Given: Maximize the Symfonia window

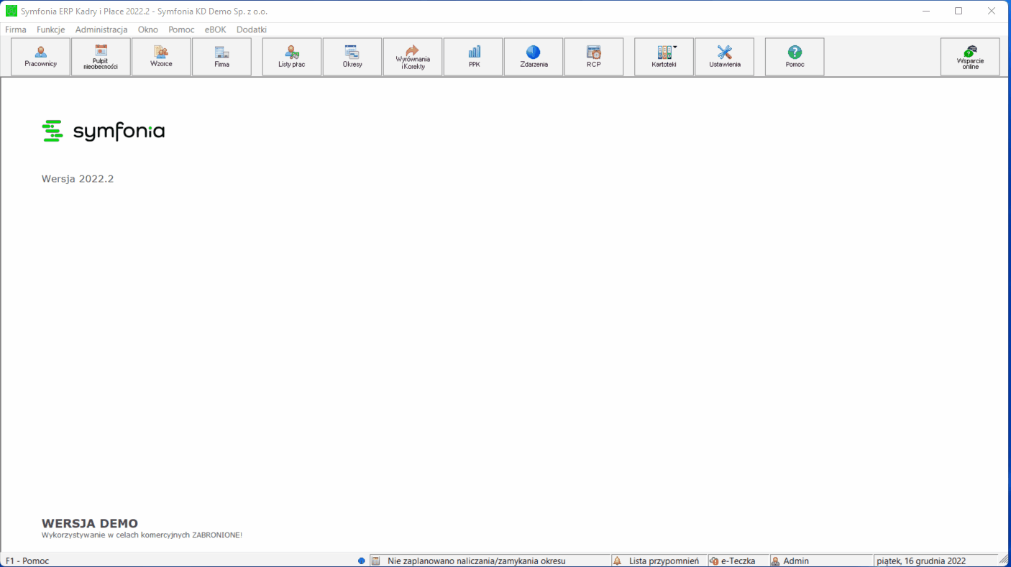Looking at the screenshot, I should pyautogui.click(x=959, y=11).
